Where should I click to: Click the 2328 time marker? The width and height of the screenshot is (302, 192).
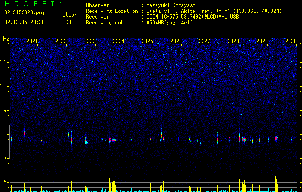pyautogui.click(x=233, y=41)
